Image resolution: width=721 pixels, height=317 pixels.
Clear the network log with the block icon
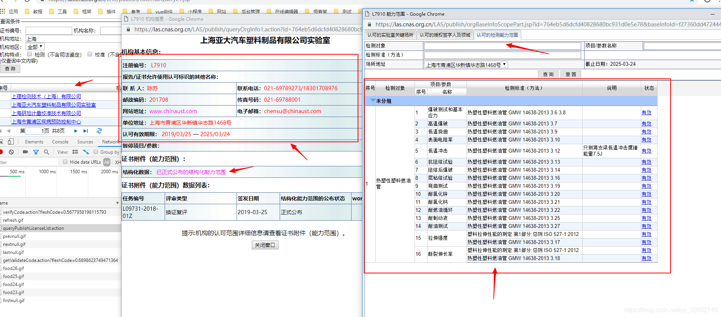point(11,152)
